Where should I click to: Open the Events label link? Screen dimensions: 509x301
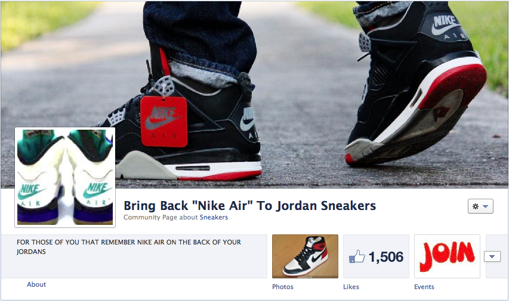click(424, 287)
